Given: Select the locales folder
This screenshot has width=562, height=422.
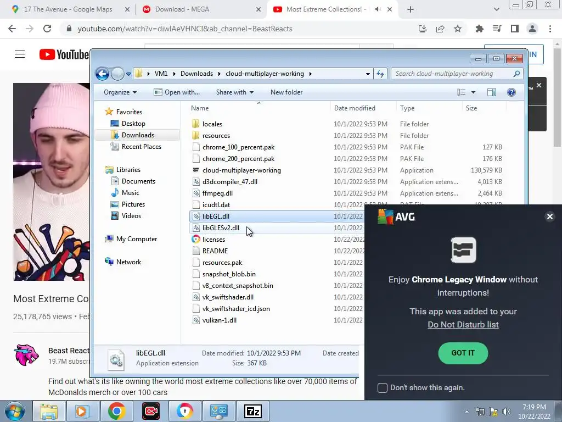Looking at the screenshot, I should tap(212, 124).
